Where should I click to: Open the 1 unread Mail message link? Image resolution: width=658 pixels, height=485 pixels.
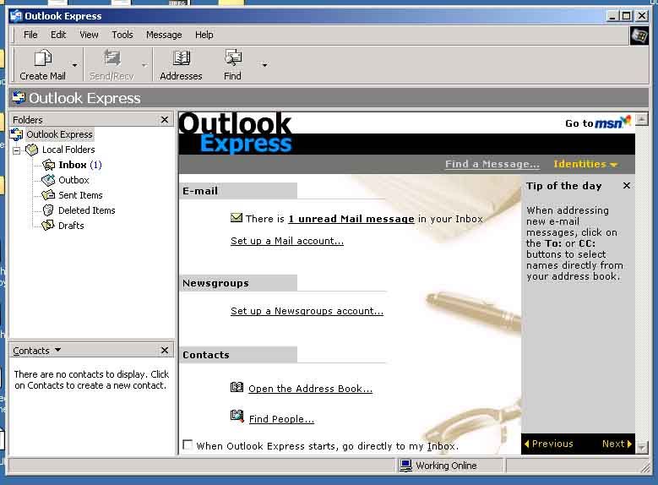tap(351, 219)
